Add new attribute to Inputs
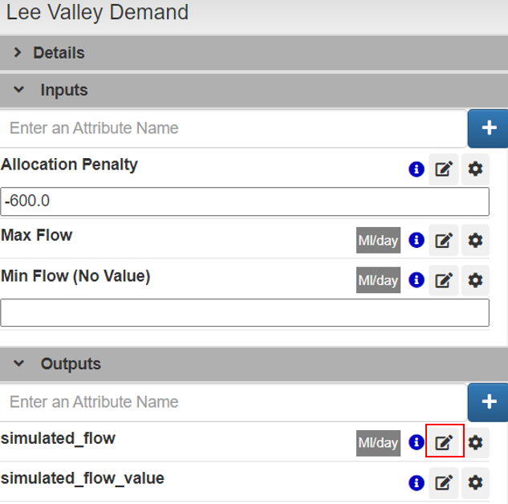This screenshot has height=504, width=508. (x=488, y=128)
